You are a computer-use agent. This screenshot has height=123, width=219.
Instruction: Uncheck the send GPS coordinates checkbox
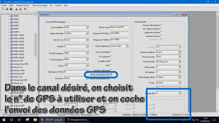point(111,74)
